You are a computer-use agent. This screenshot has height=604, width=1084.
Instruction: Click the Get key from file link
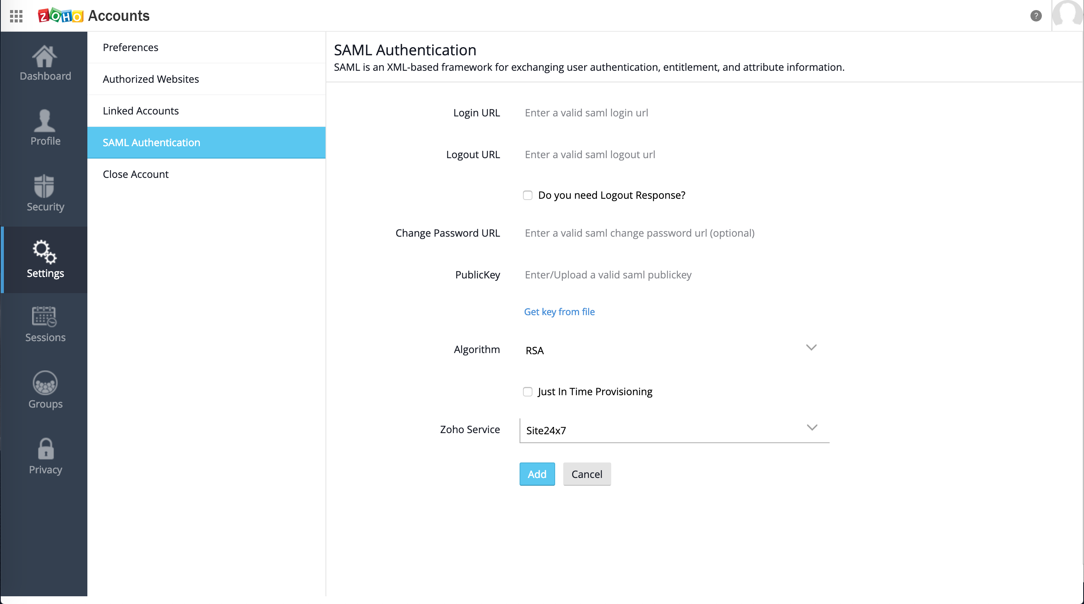[559, 312]
